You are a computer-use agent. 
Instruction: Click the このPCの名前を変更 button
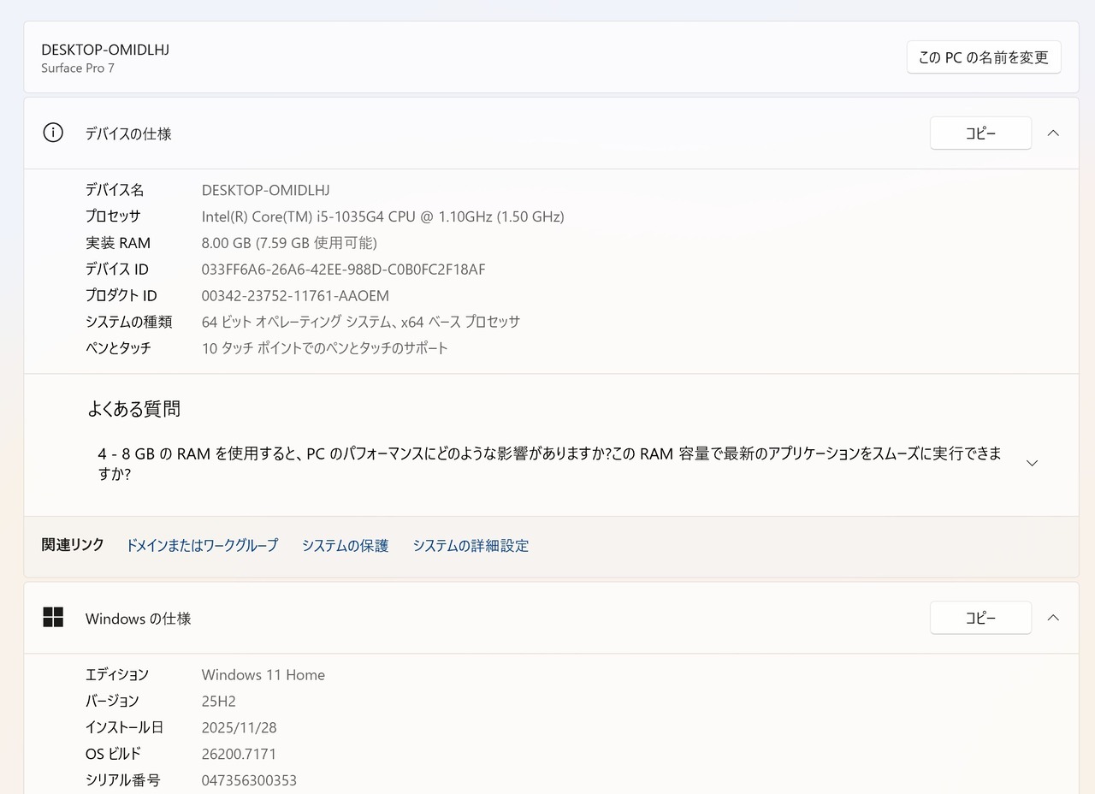(x=983, y=57)
